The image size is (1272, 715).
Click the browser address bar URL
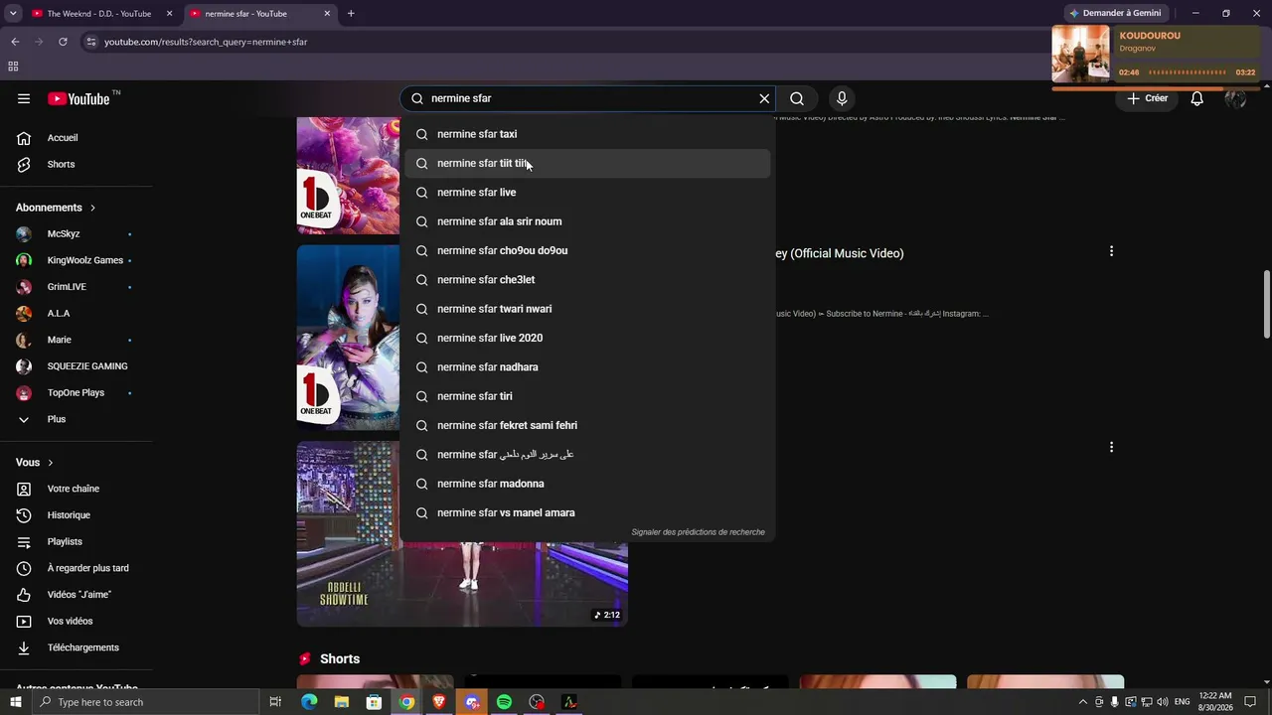point(206,42)
